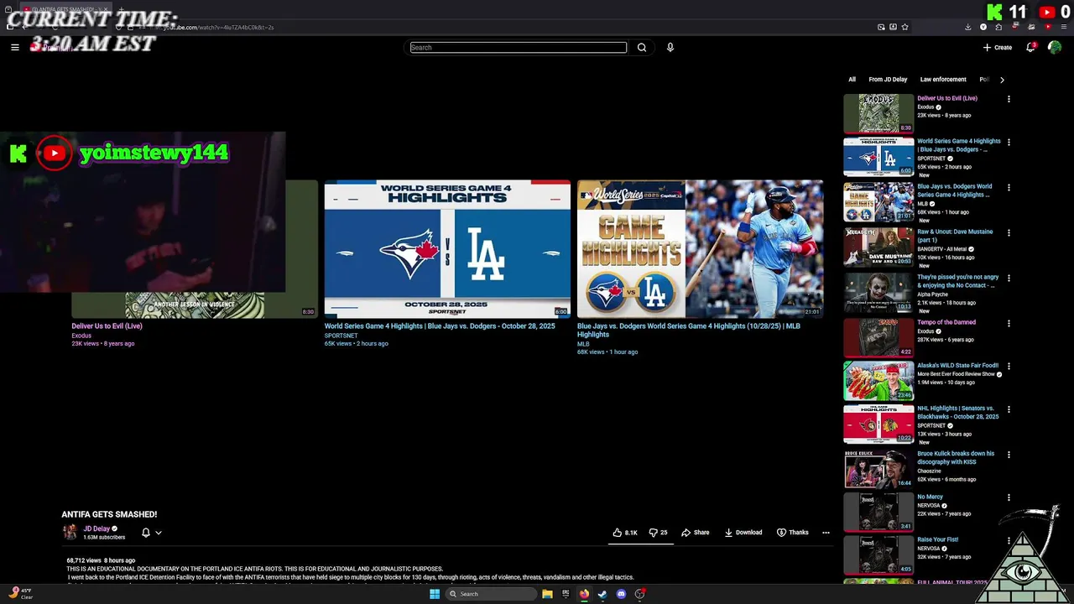Click the SPORTSNET channel under endscreen highlights
This screenshot has height=604, width=1074.
click(x=341, y=336)
